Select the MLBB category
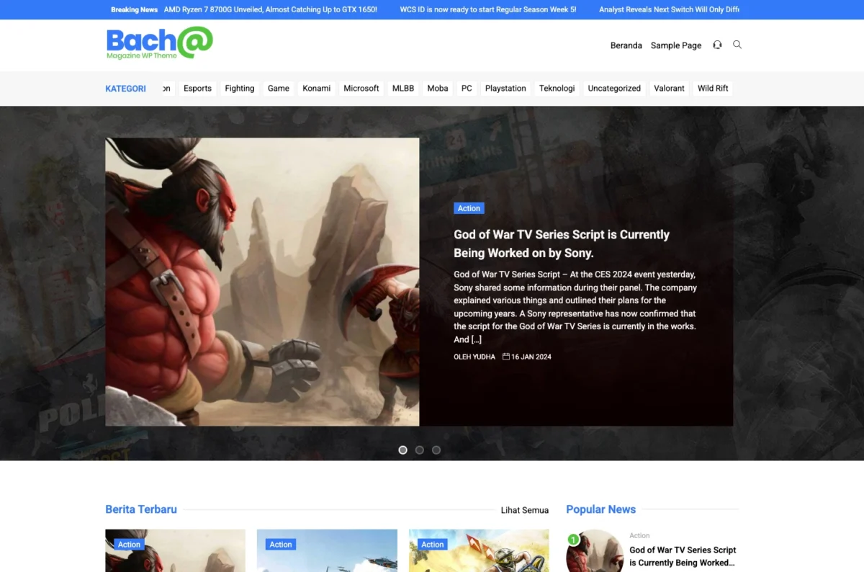This screenshot has height=572, width=864. [403, 89]
